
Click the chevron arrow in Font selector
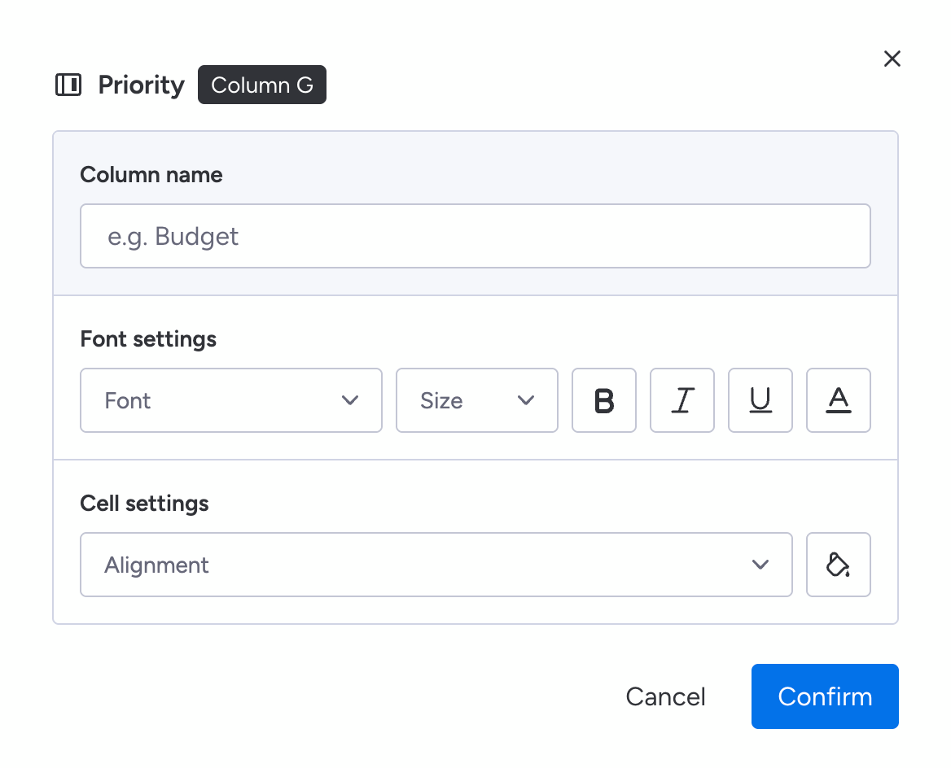click(x=351, y=400)
